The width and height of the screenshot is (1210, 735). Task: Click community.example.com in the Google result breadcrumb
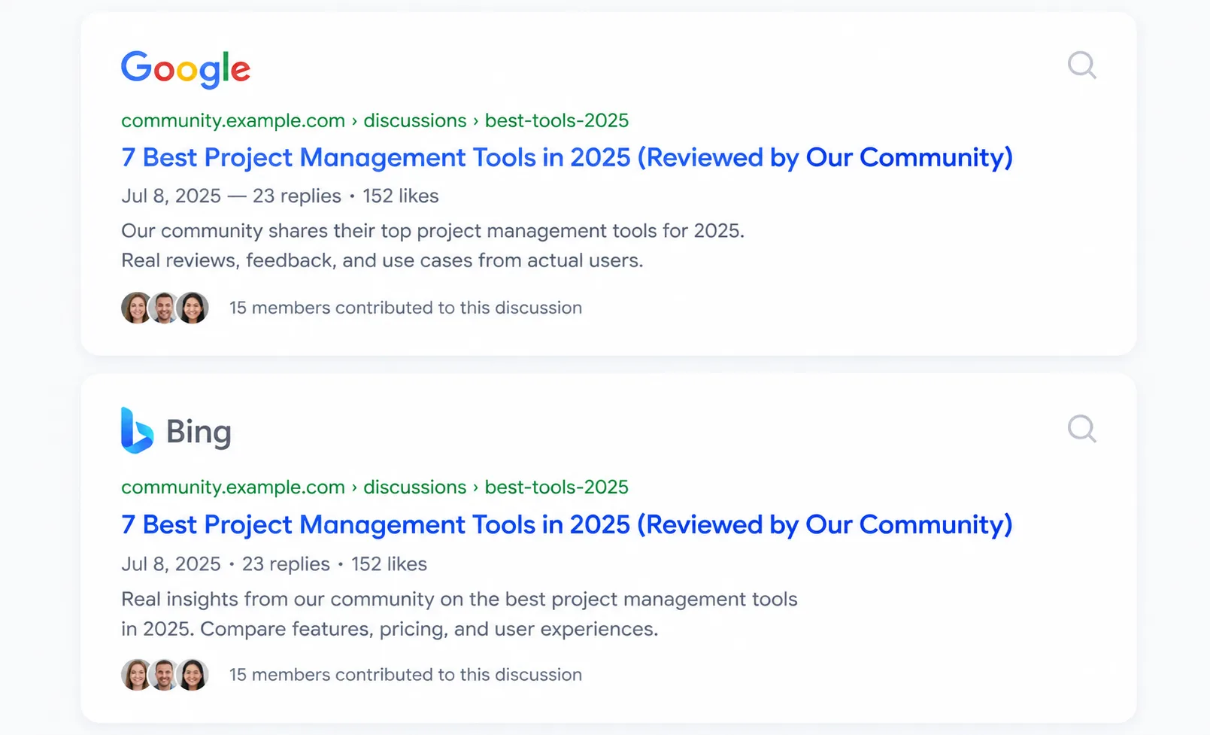click(x=233, y=121)
